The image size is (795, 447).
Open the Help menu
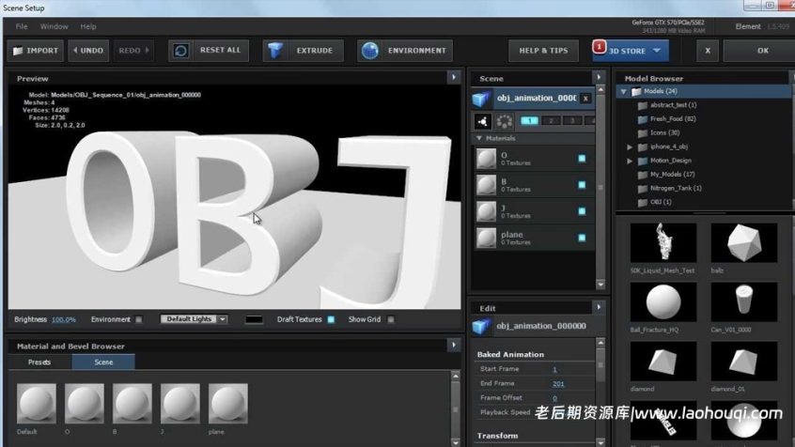click(x=88, y=26)
